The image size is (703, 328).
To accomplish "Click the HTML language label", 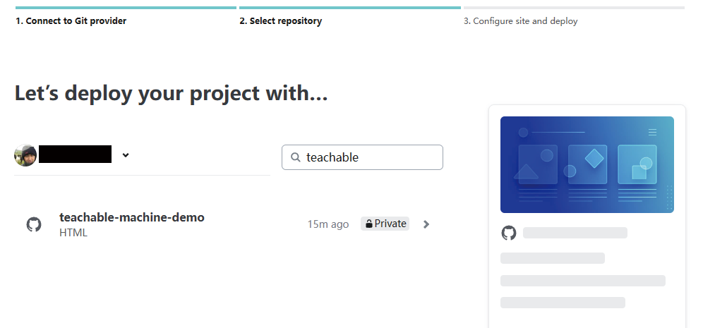I will click(x=73, y=232).
